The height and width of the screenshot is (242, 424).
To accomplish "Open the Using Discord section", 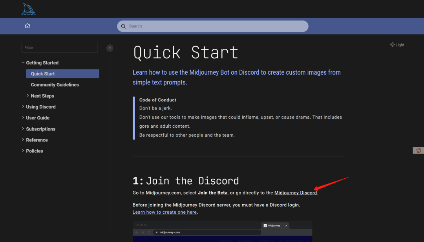I will pyautogui.click(x=41, y=107).
